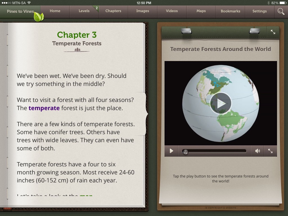Viewport: 288px width, 216px height.
Task: Tap the Copyright & Credits link
Action: pyautogui.click(x=220, y=208)
